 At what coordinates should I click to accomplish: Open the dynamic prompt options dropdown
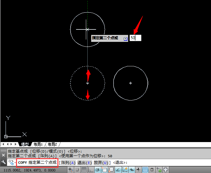click(125, 39)
